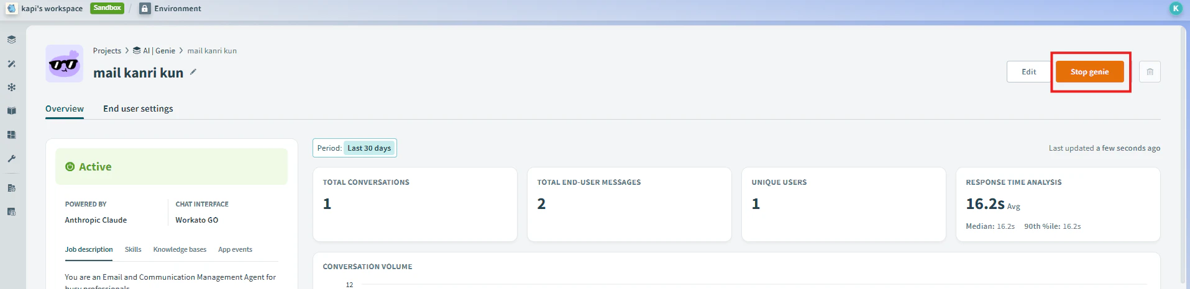Select the Skills tab
This screenshot has width=1190, height=289.
133,250
